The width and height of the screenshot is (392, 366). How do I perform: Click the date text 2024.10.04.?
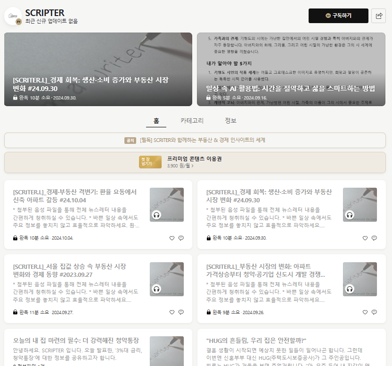click(63, 238)
